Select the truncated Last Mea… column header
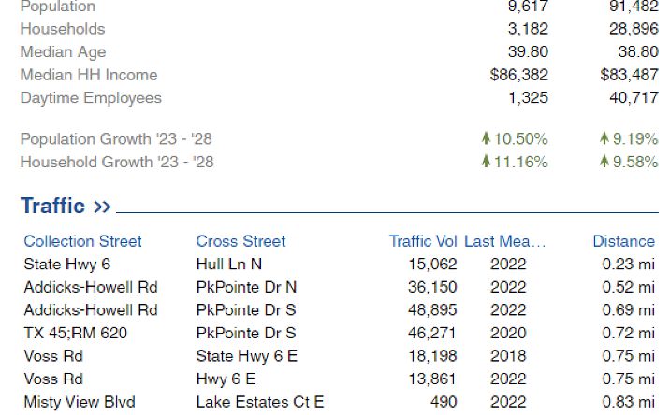 tap(504, 241)
